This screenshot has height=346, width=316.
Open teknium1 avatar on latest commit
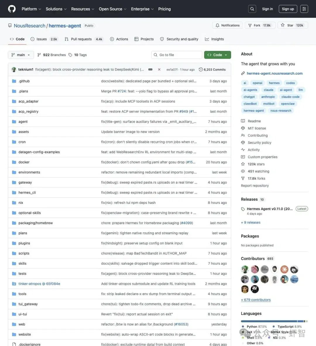[14, 69]
